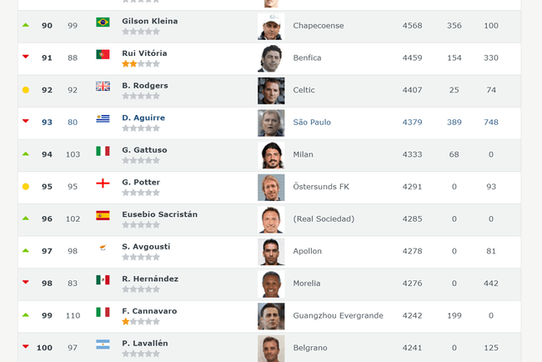542x362 pixels.
Task: Click the star rating under F. Cannavaro
Action: (x=140, y=321)
